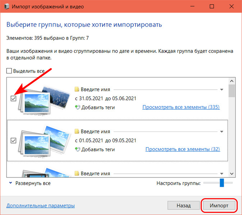The image size is (242, 215).
Task: Click folder icon of the 31.05.2021 group
Action: [x=77, y=89]
